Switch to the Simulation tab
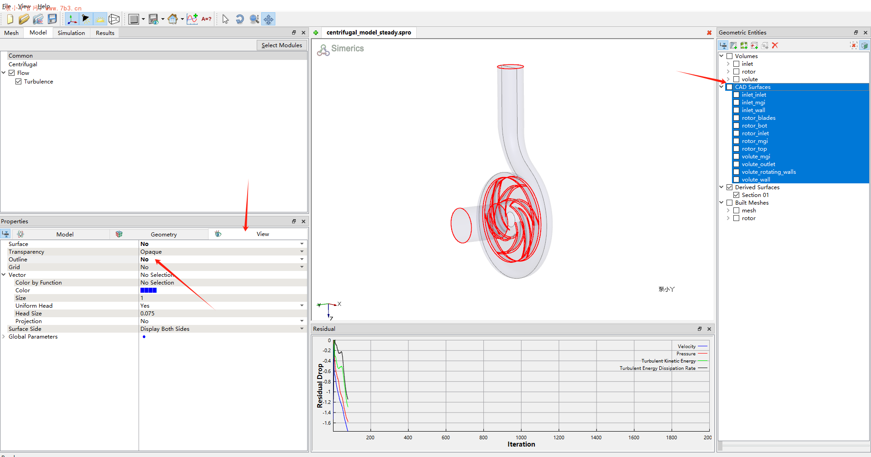Viewport: 871px width, 457px height. [x=71, y=33]
